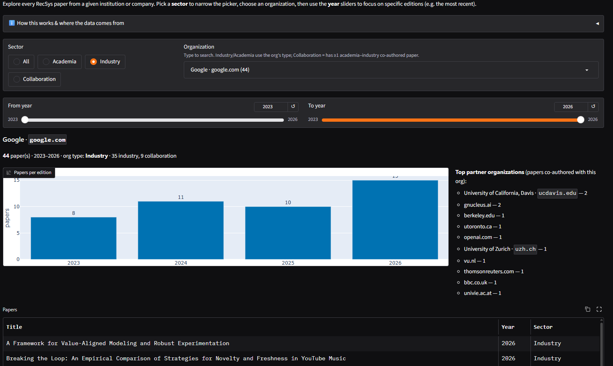Click the University of Zurich partner entry
The image size is (613, 366).
pos(505,249)
